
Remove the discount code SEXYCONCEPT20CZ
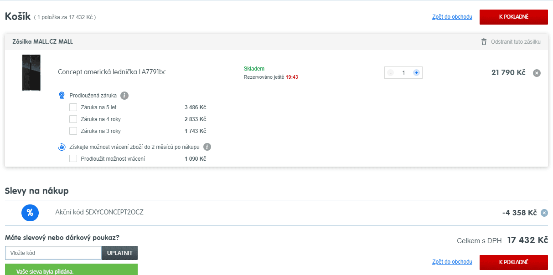(544, 213)
